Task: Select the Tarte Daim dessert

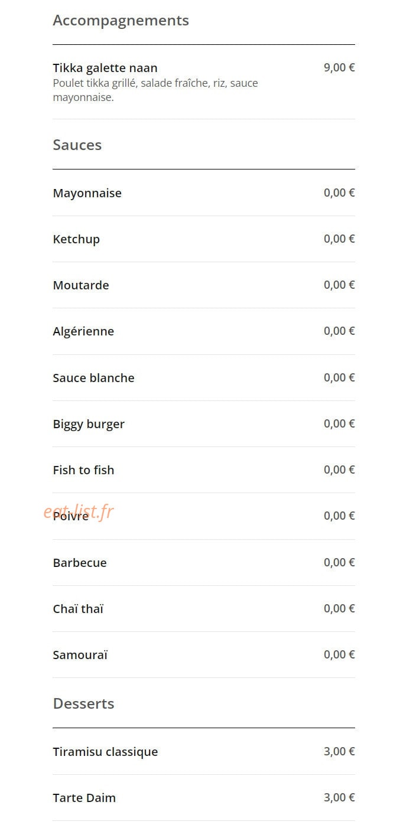Action: coord(203,798)
